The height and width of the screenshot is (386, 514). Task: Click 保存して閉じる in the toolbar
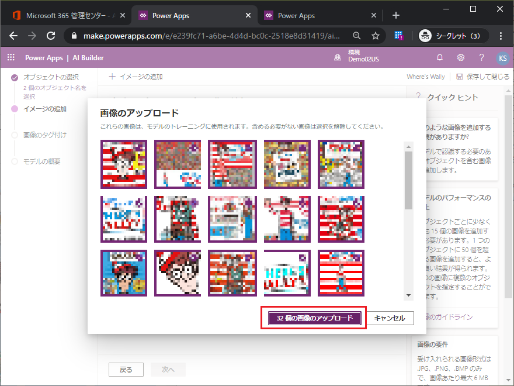pyautogui.click(x=488, y=77)
